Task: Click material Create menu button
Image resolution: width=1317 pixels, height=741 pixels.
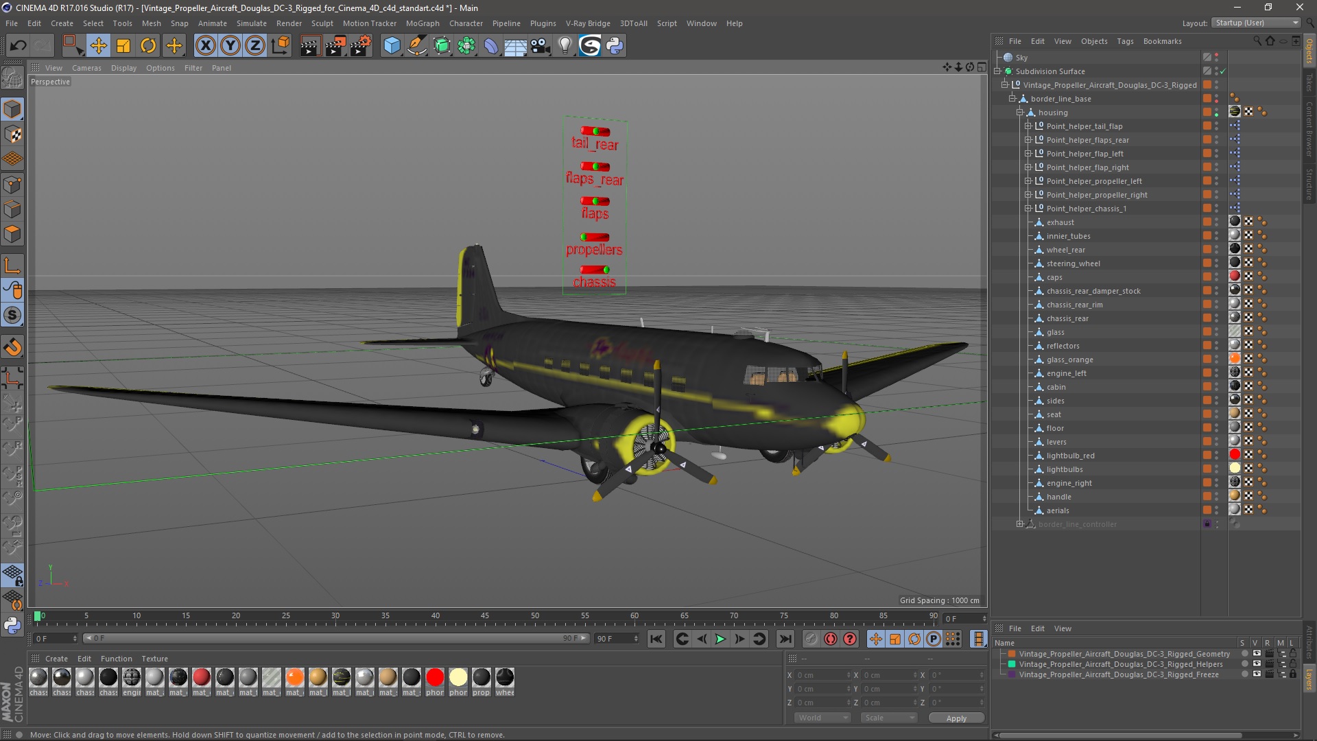Action: tap(56, 659)
